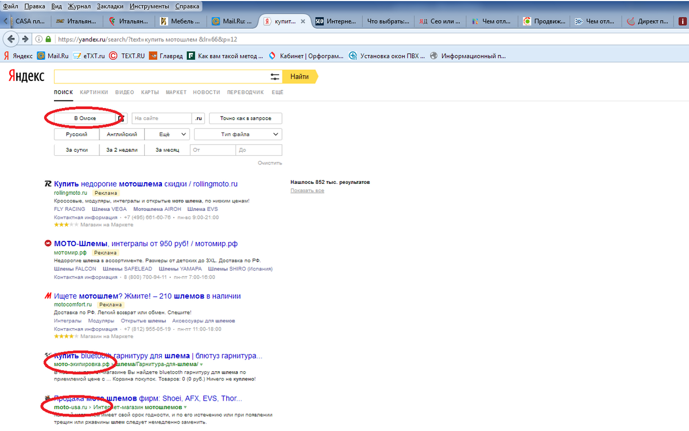Expand the 'Ещё' languages dropdown
This screenshot has height=431, width=689.
pyautogui.click(x=167, y=134)
